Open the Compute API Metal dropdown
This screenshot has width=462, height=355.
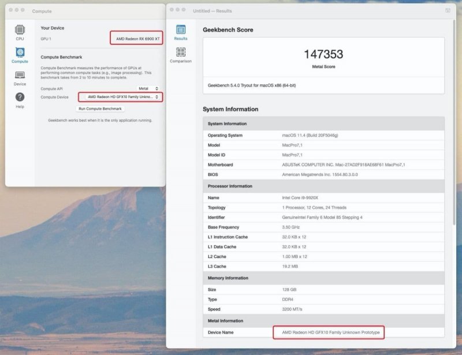148,88
